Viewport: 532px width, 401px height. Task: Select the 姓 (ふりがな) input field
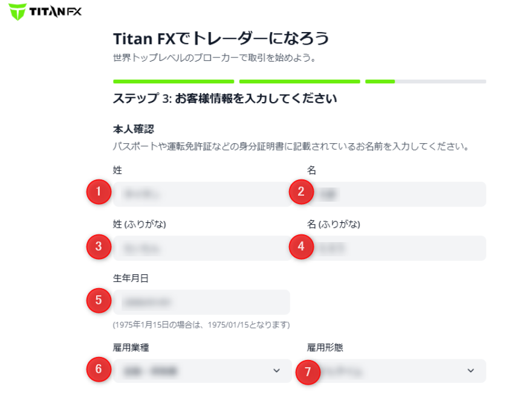click(x=199, y=248)
